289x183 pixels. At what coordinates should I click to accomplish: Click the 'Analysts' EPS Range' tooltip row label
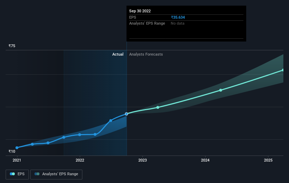[147, 24]
